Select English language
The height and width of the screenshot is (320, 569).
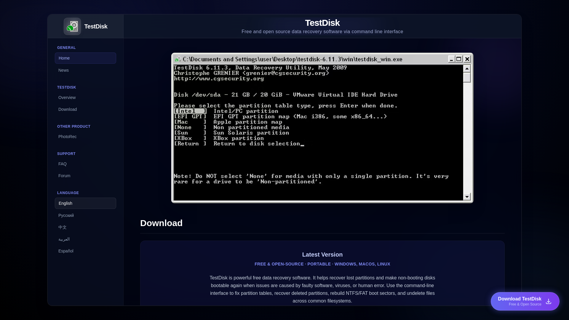pyautogui.click(x=85, y=203)
